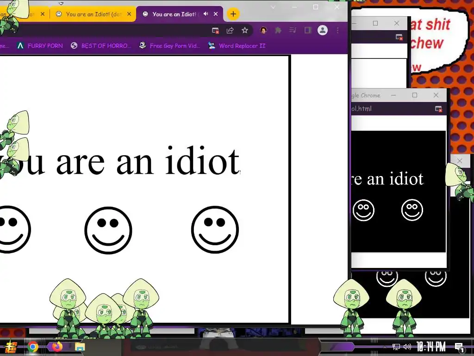
Task: Open the Chrome profile avatar button
Action: 323,30
